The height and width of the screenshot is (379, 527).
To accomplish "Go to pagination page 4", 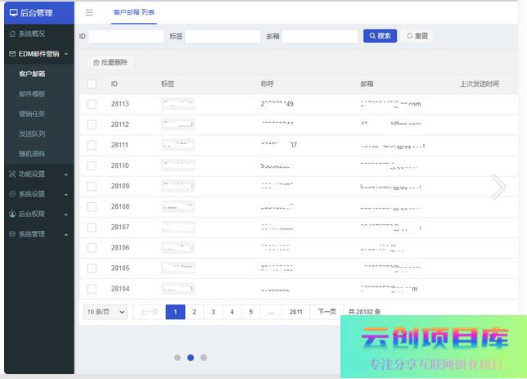I will tap(232, 312).
